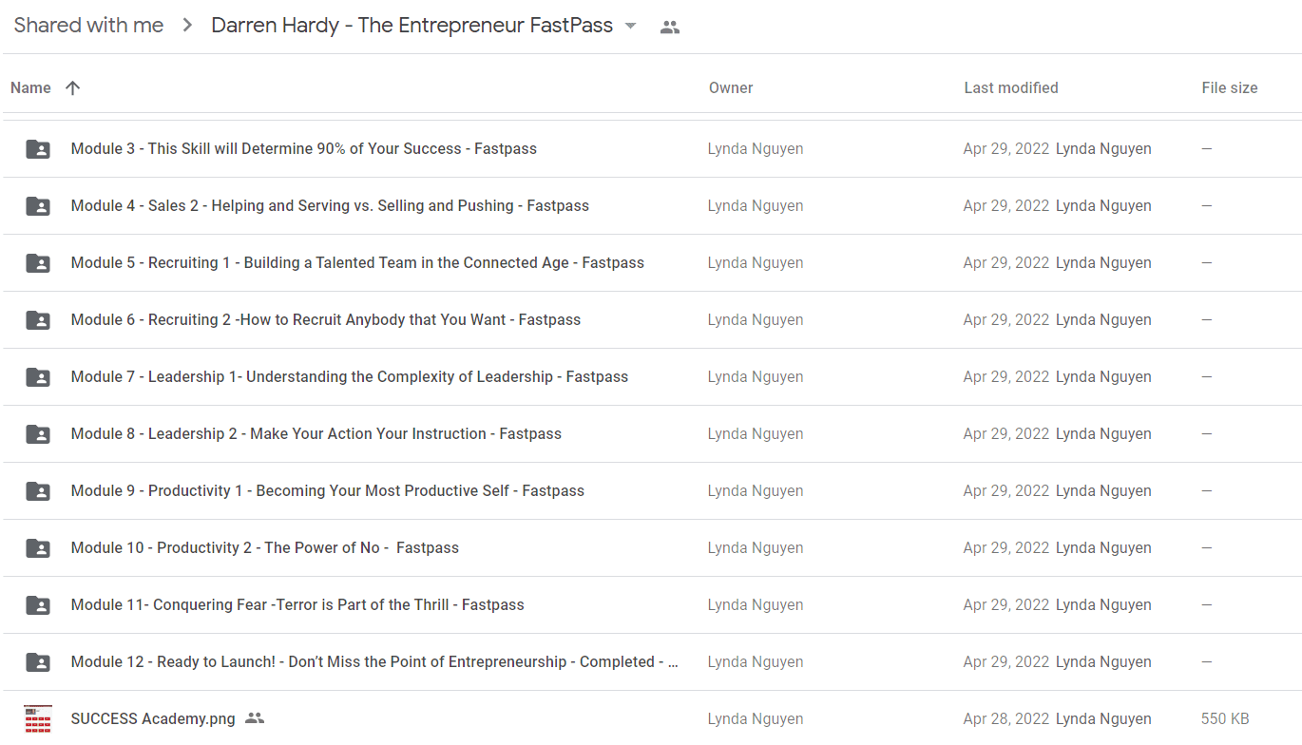Go back to Shared with me

pos(88,26)
